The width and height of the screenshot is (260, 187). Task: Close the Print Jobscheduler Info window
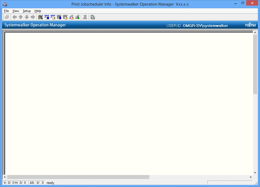point(252,3)
